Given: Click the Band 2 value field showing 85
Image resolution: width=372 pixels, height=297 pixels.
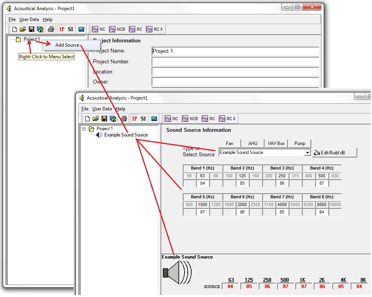Looking at the screenshot, I should tap(242, 183).
